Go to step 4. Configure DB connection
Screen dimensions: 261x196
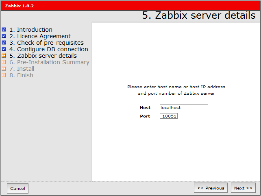[x=49, y=49]
